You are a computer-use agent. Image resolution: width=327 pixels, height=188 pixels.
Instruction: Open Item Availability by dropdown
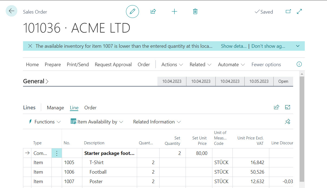pos(97,122)
